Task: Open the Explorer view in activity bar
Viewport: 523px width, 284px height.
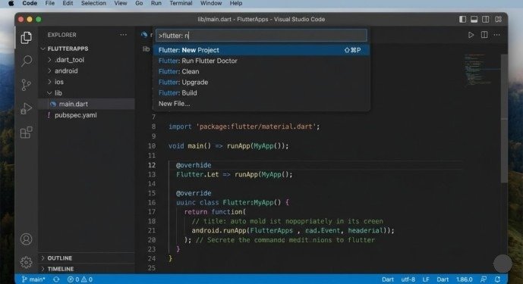Action: [26, 38]
